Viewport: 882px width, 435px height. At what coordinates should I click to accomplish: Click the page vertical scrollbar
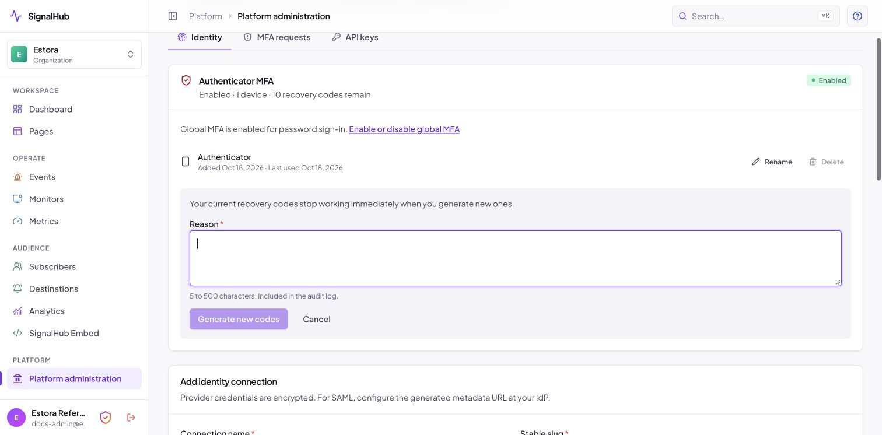878,110
